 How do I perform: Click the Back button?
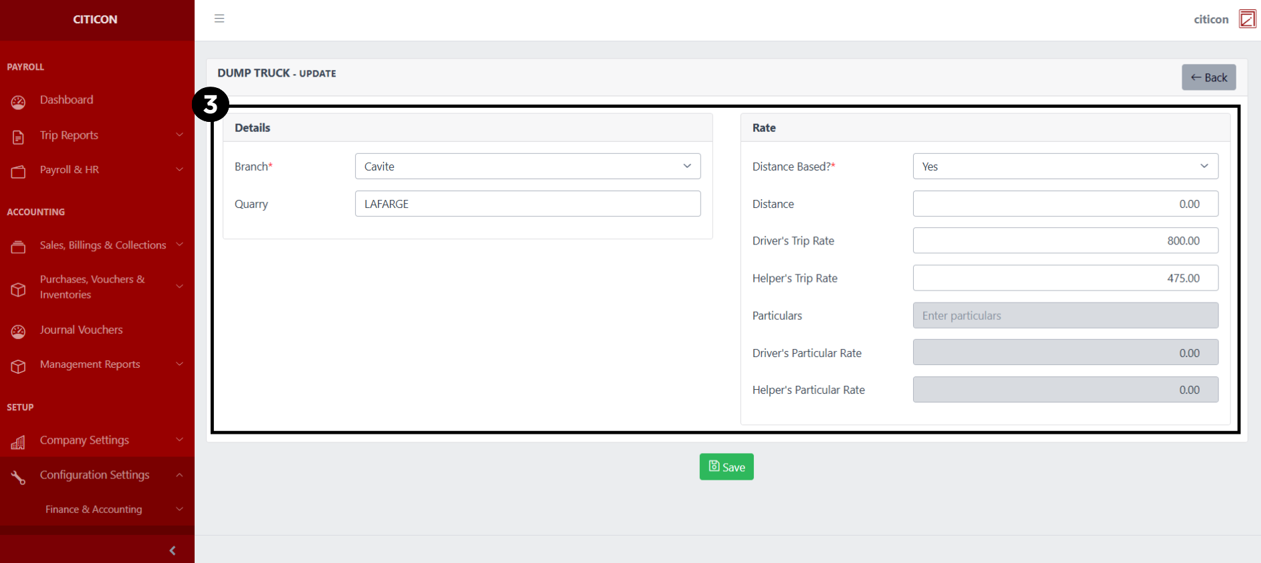[1208, 77]
